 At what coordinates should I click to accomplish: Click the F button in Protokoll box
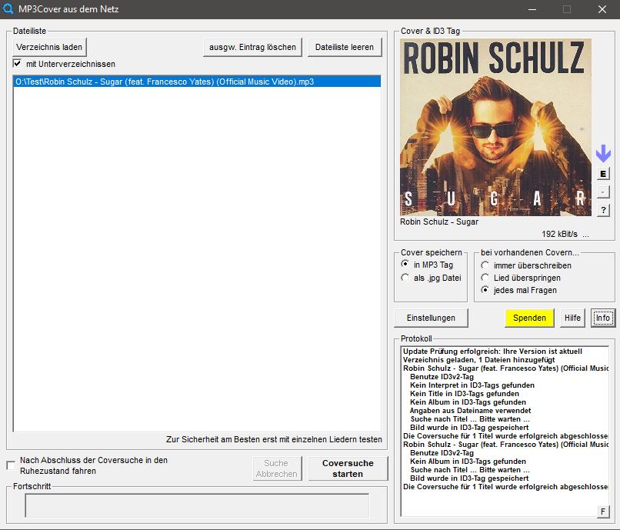(602, 512)
